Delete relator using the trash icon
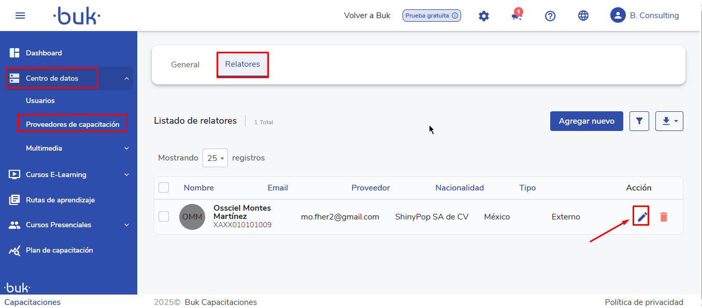The width and height of the screenshot is (702, 308). click(x=664, y=217)
